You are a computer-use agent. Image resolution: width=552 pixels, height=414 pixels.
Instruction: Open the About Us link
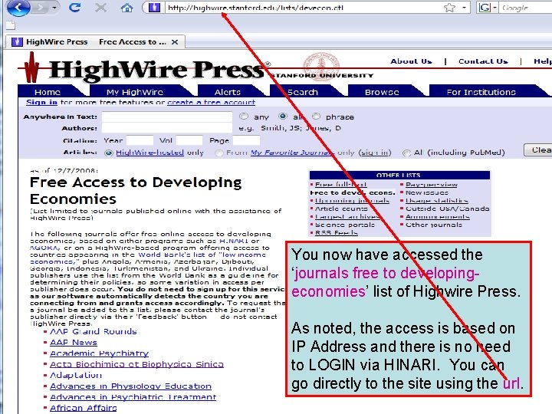point(411,61)
